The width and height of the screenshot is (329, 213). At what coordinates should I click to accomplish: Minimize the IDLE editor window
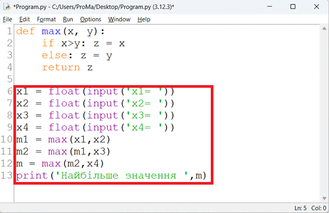tap(270, 6)
